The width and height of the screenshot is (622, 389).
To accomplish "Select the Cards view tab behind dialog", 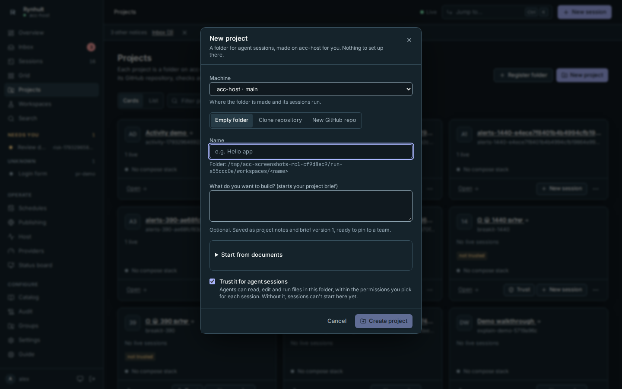I will (x=130, y=101).
